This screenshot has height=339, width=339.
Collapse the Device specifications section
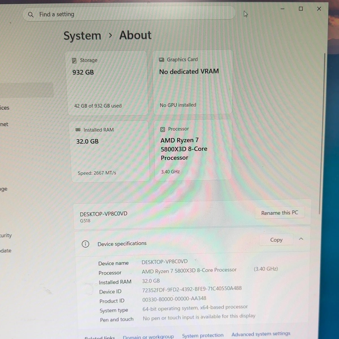301,239
